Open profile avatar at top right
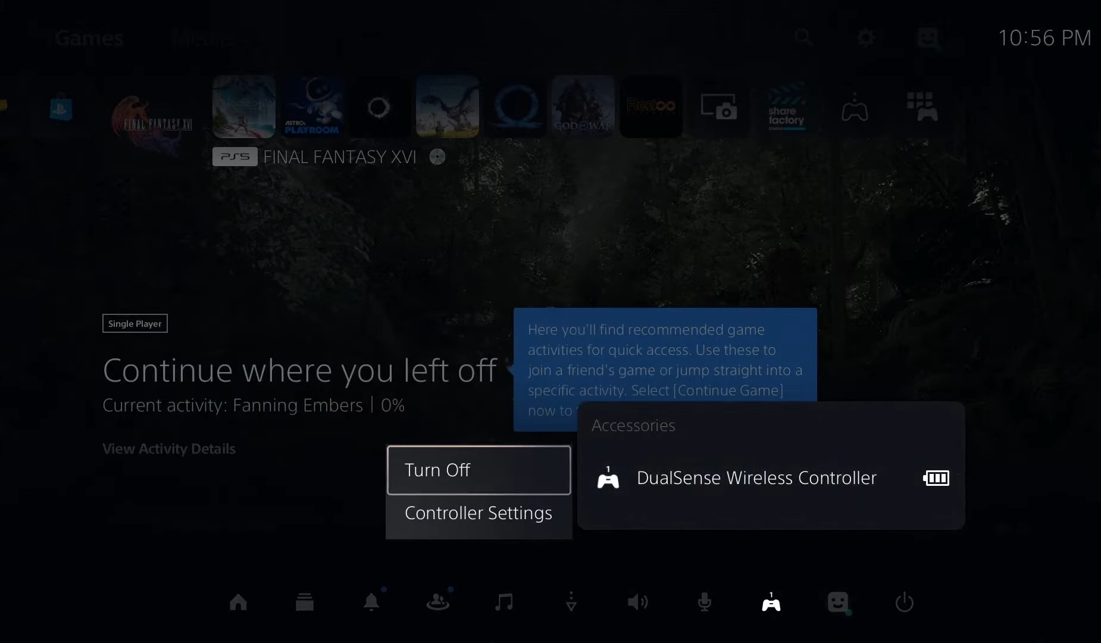The height and width of the screenshot is (643, 1101). [928, 38]
